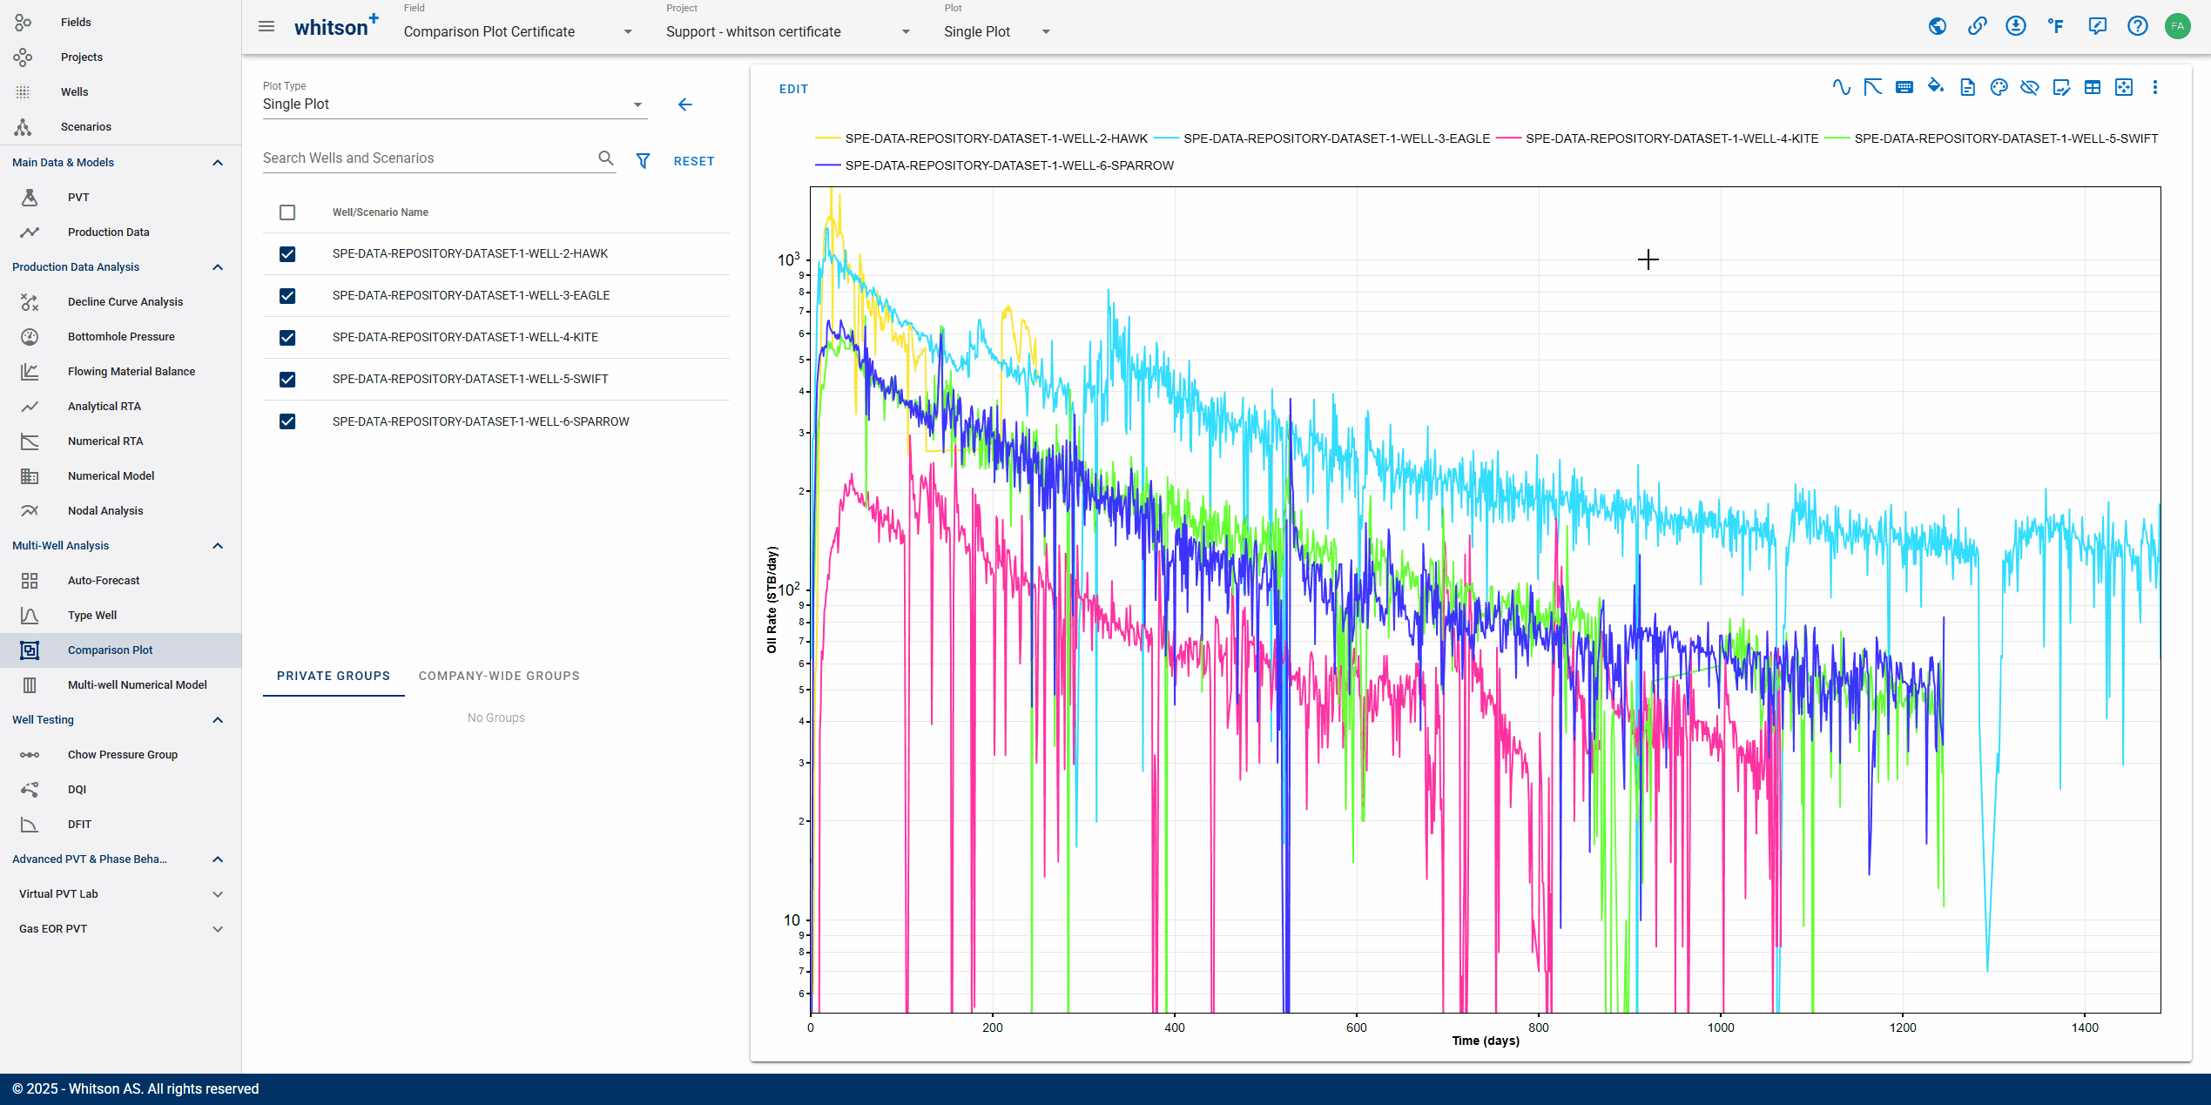This screenshot has height=1105, width=2211.
Task: Click the pan/move arrows icon
Action: [2124, 87]
